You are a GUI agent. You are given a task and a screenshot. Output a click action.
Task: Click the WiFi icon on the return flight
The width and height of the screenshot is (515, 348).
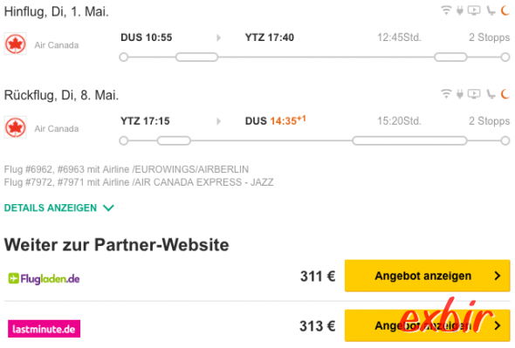446,94
